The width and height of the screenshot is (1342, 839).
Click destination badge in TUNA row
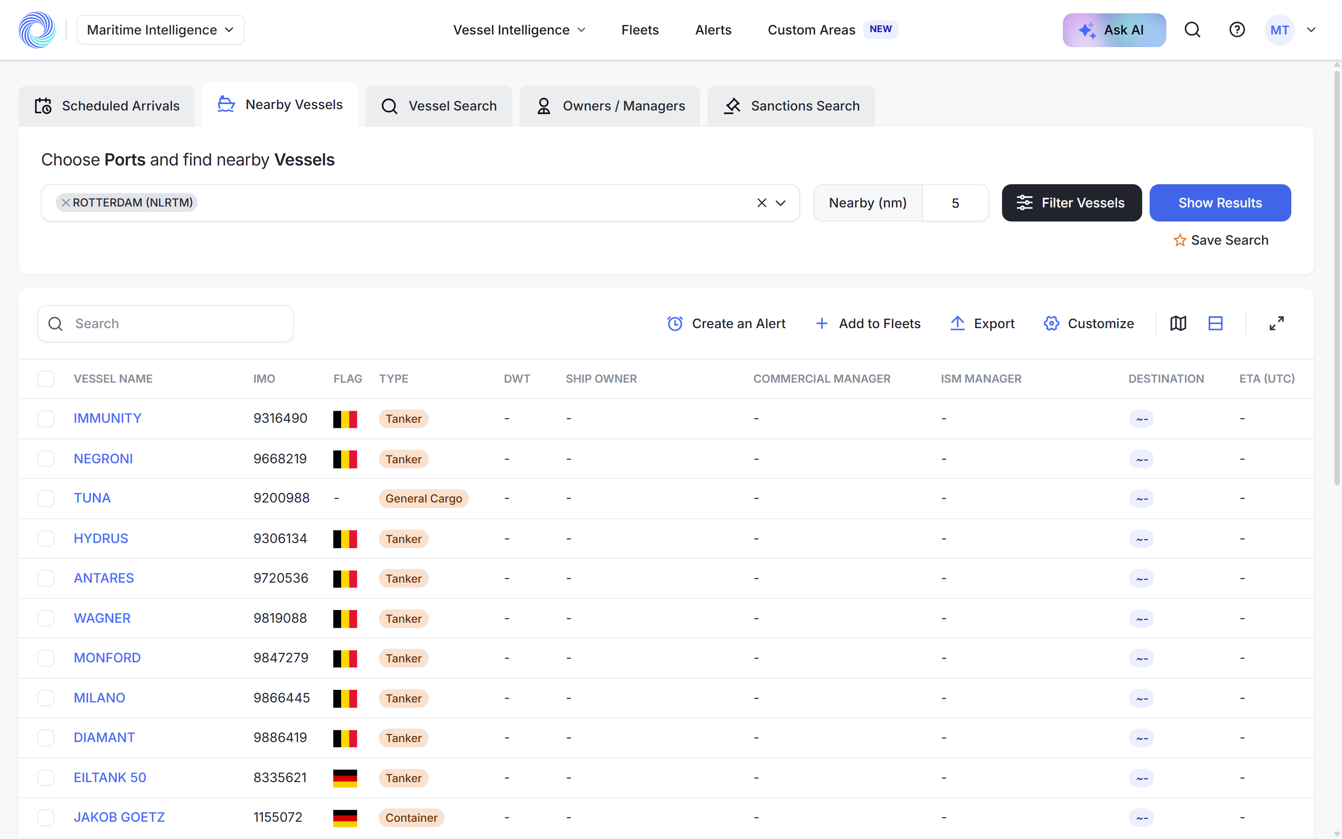click(1141, 498)
